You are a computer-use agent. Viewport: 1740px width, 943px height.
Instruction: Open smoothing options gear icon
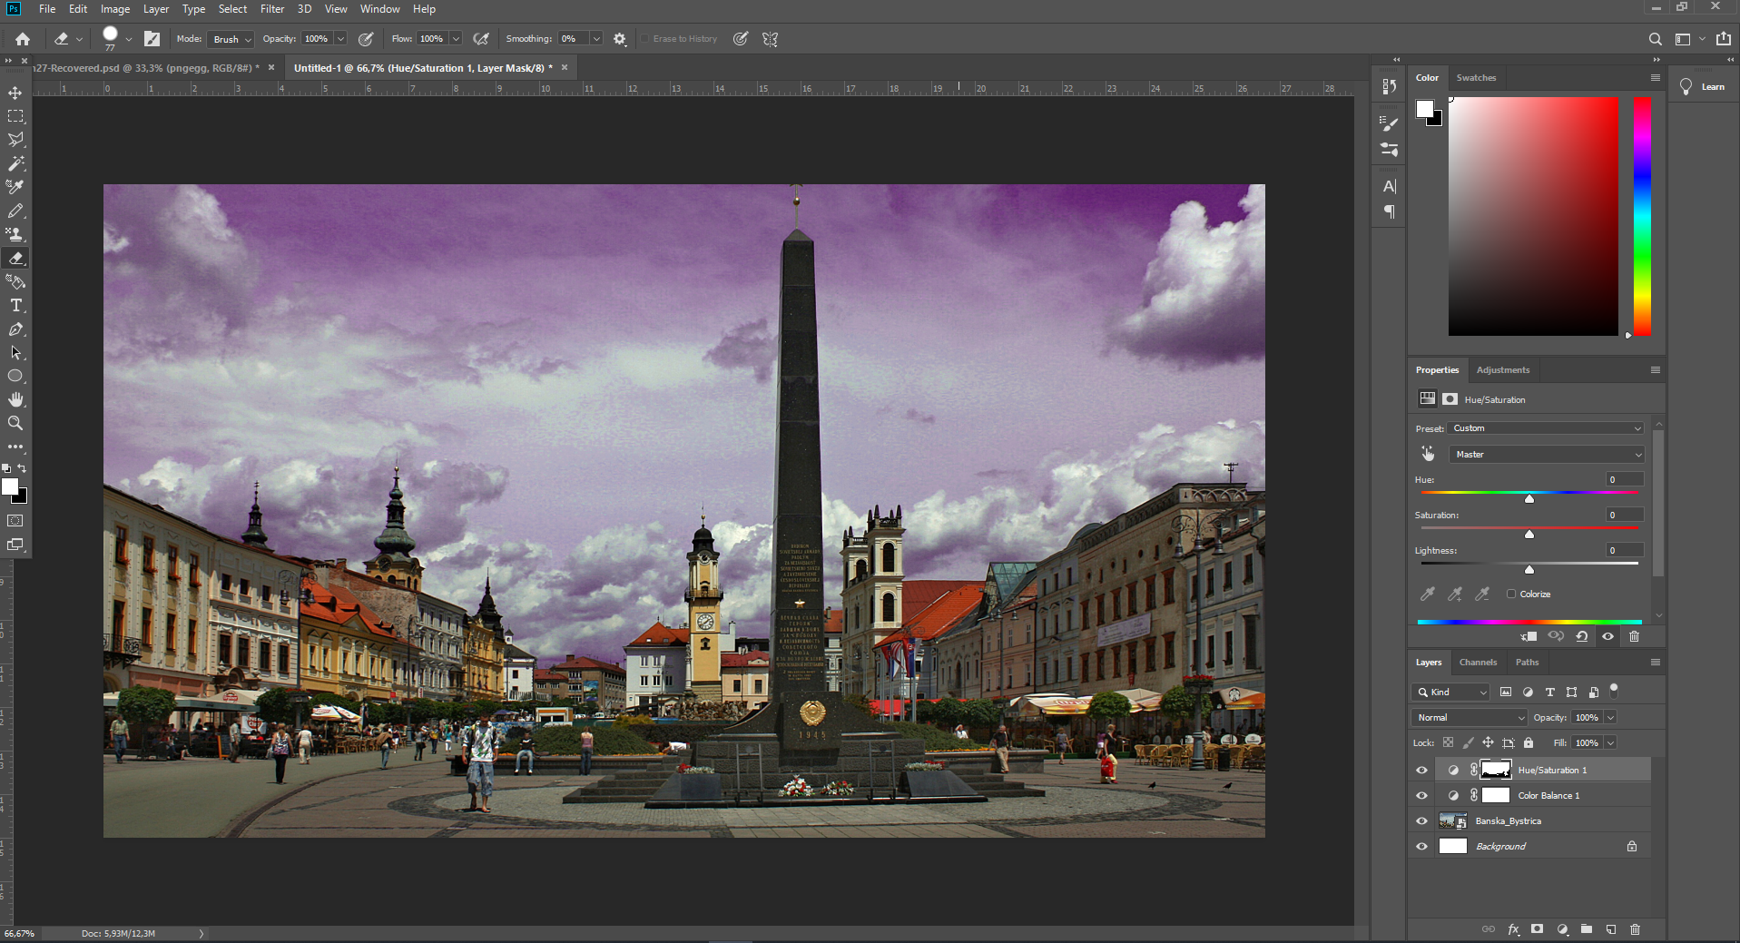tap(620, 39)
